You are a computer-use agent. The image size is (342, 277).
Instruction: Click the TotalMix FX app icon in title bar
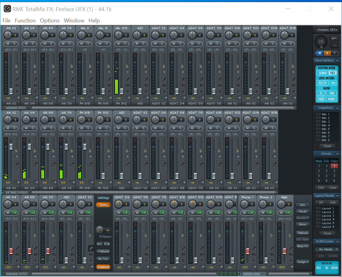click(7, 9)
